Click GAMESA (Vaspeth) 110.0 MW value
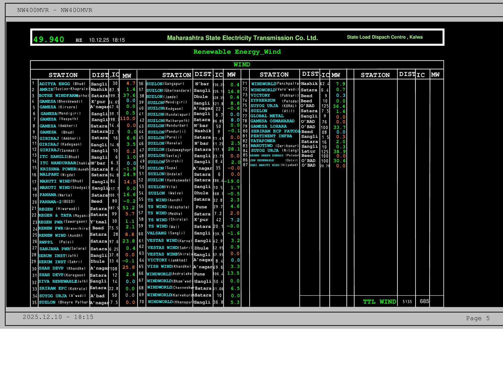The height and width of the screenshot is (389, 503). click(x=128, y=119)
